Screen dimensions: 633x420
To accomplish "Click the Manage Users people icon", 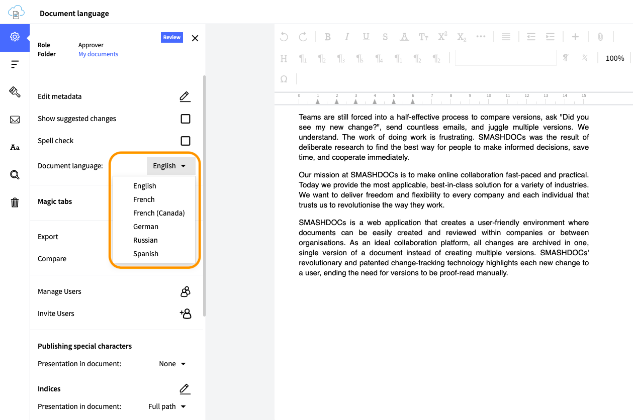I will click(x=186, y=291).
